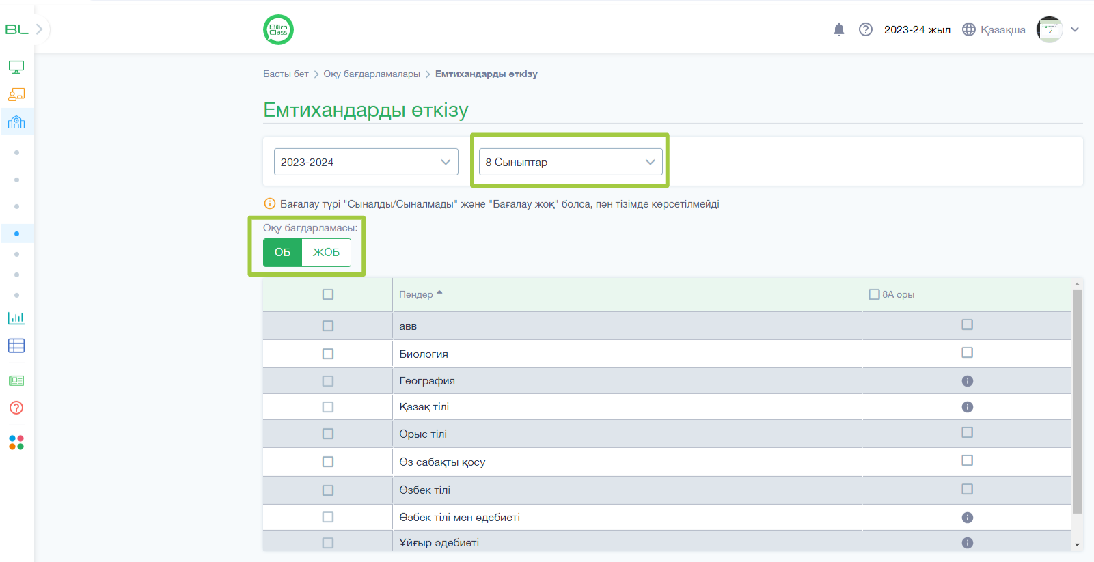Check Өзбек тілі checkbox under 8А орыс
Image resolution: width=1094 pixels, height=562 pixels.
(967, 489)
